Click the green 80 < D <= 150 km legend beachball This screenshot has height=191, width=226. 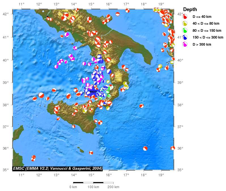(185, 30)
